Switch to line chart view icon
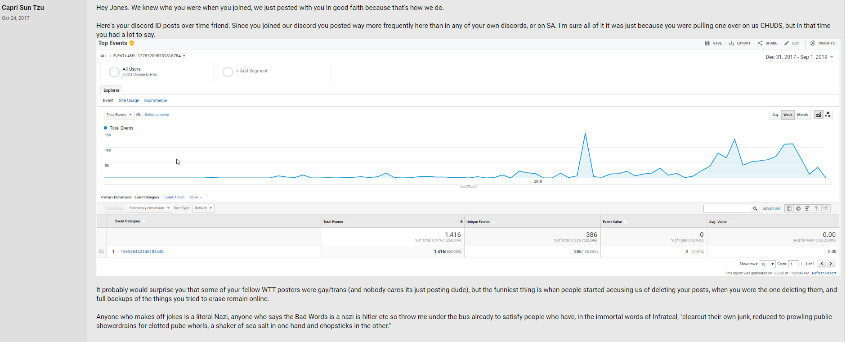The height and width of the screenshot is (342, 846). click(x=819, y=115)
